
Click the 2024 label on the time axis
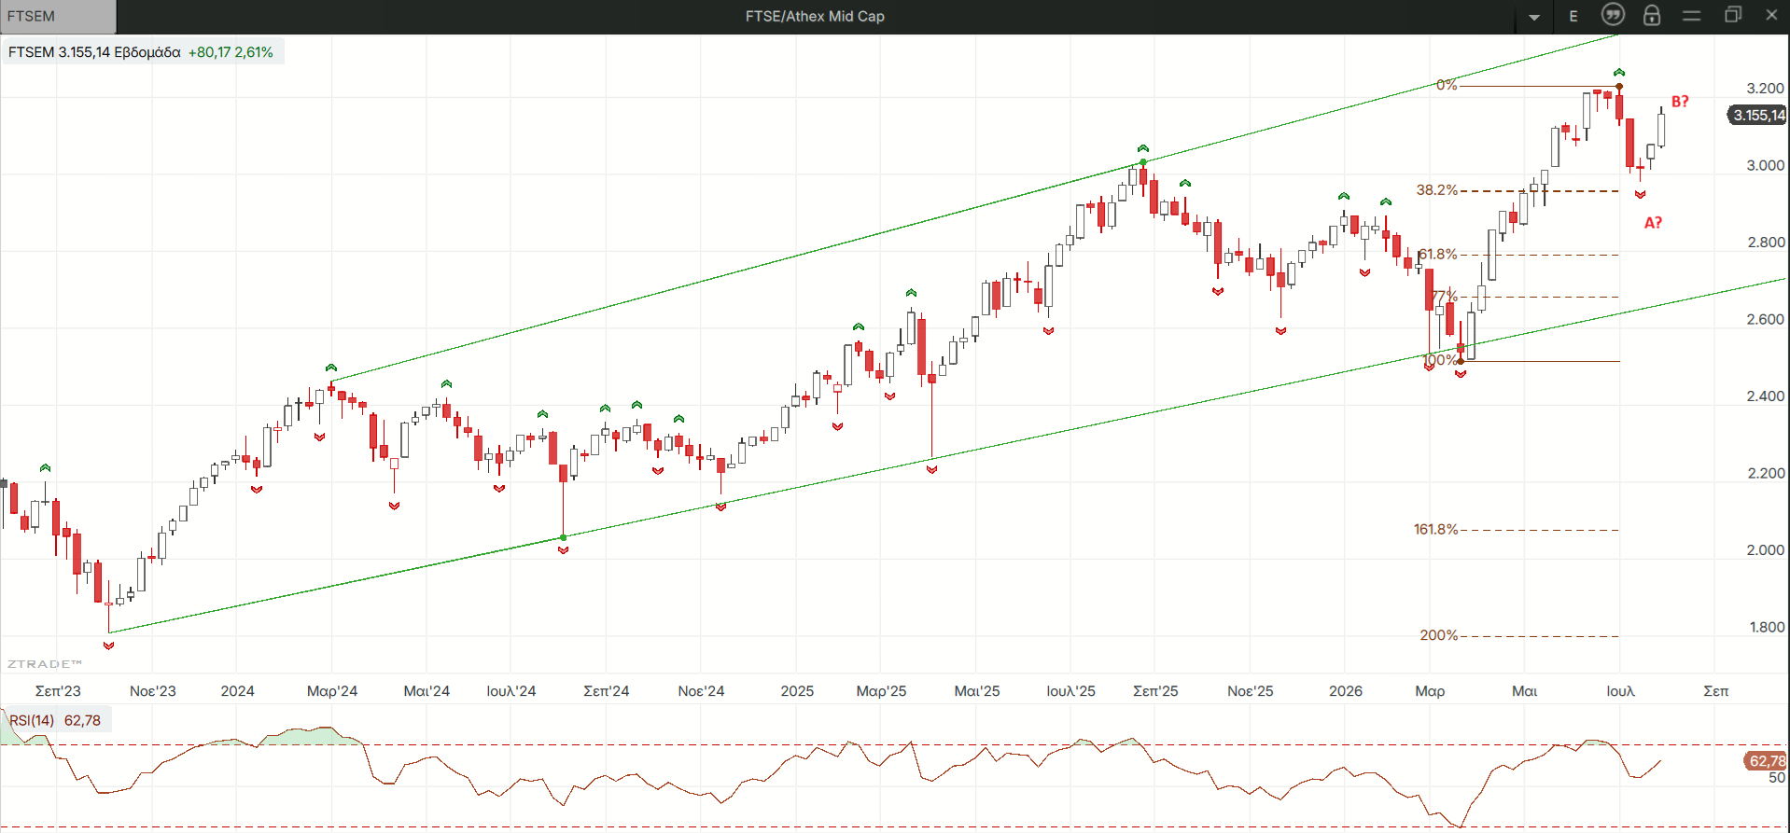pos(237,691)
